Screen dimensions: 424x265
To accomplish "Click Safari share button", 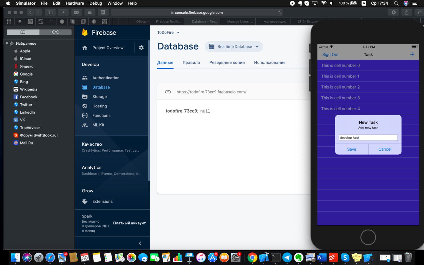I will [406, 13].
